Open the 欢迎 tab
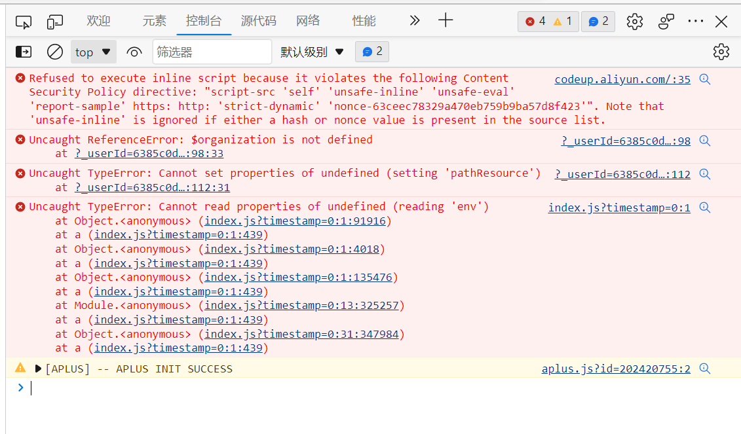 pyautogui.click(x=98, y=21)
